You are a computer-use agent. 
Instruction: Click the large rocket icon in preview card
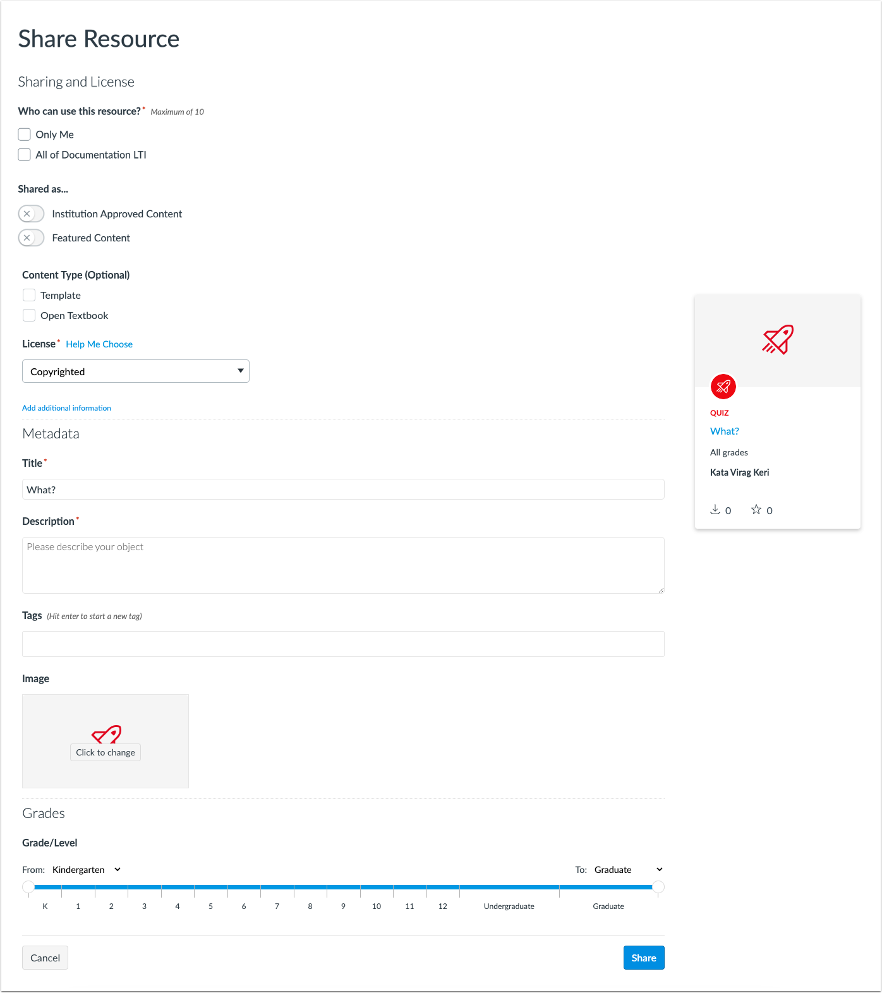[778, 340]
